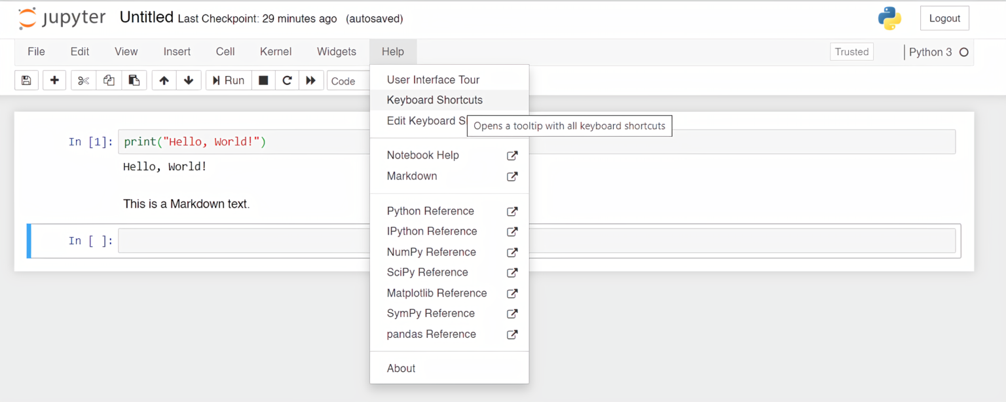Click the Python logo icon
The image size is (1006, 402).
889,18
